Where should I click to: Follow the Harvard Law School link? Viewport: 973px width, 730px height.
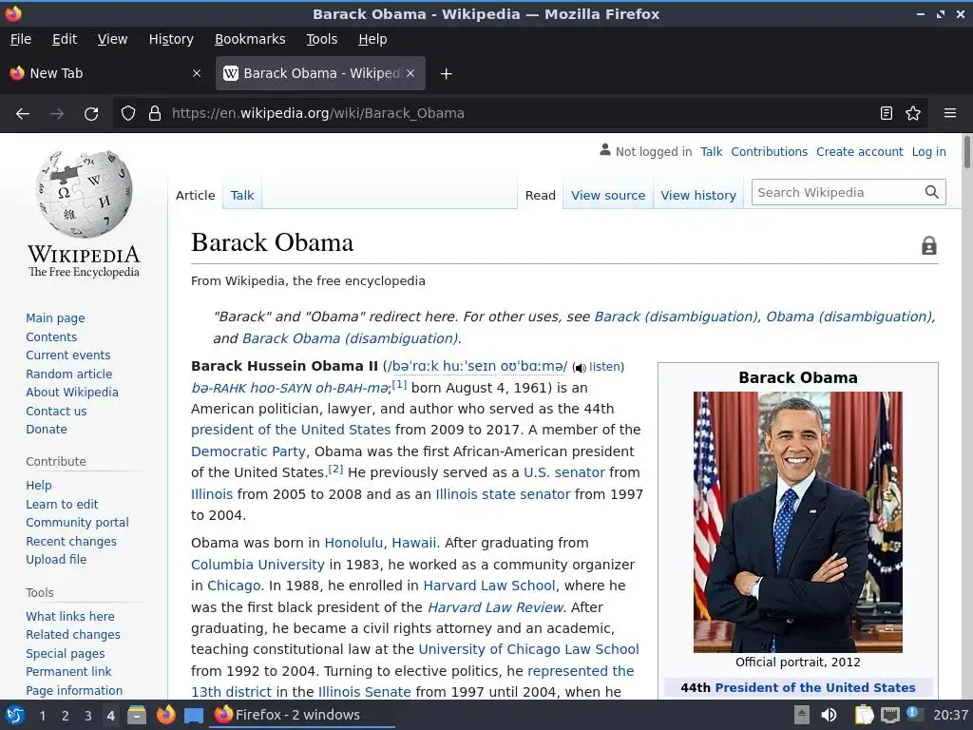pyautogui.click(x=489, y=586)
